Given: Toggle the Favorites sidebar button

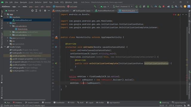Looking at the screenshot, I should 2,79.
